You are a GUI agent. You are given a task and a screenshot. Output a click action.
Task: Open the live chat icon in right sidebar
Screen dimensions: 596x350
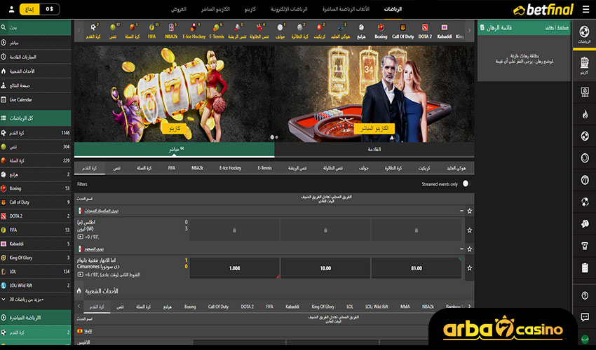click(x=585, y=317)
